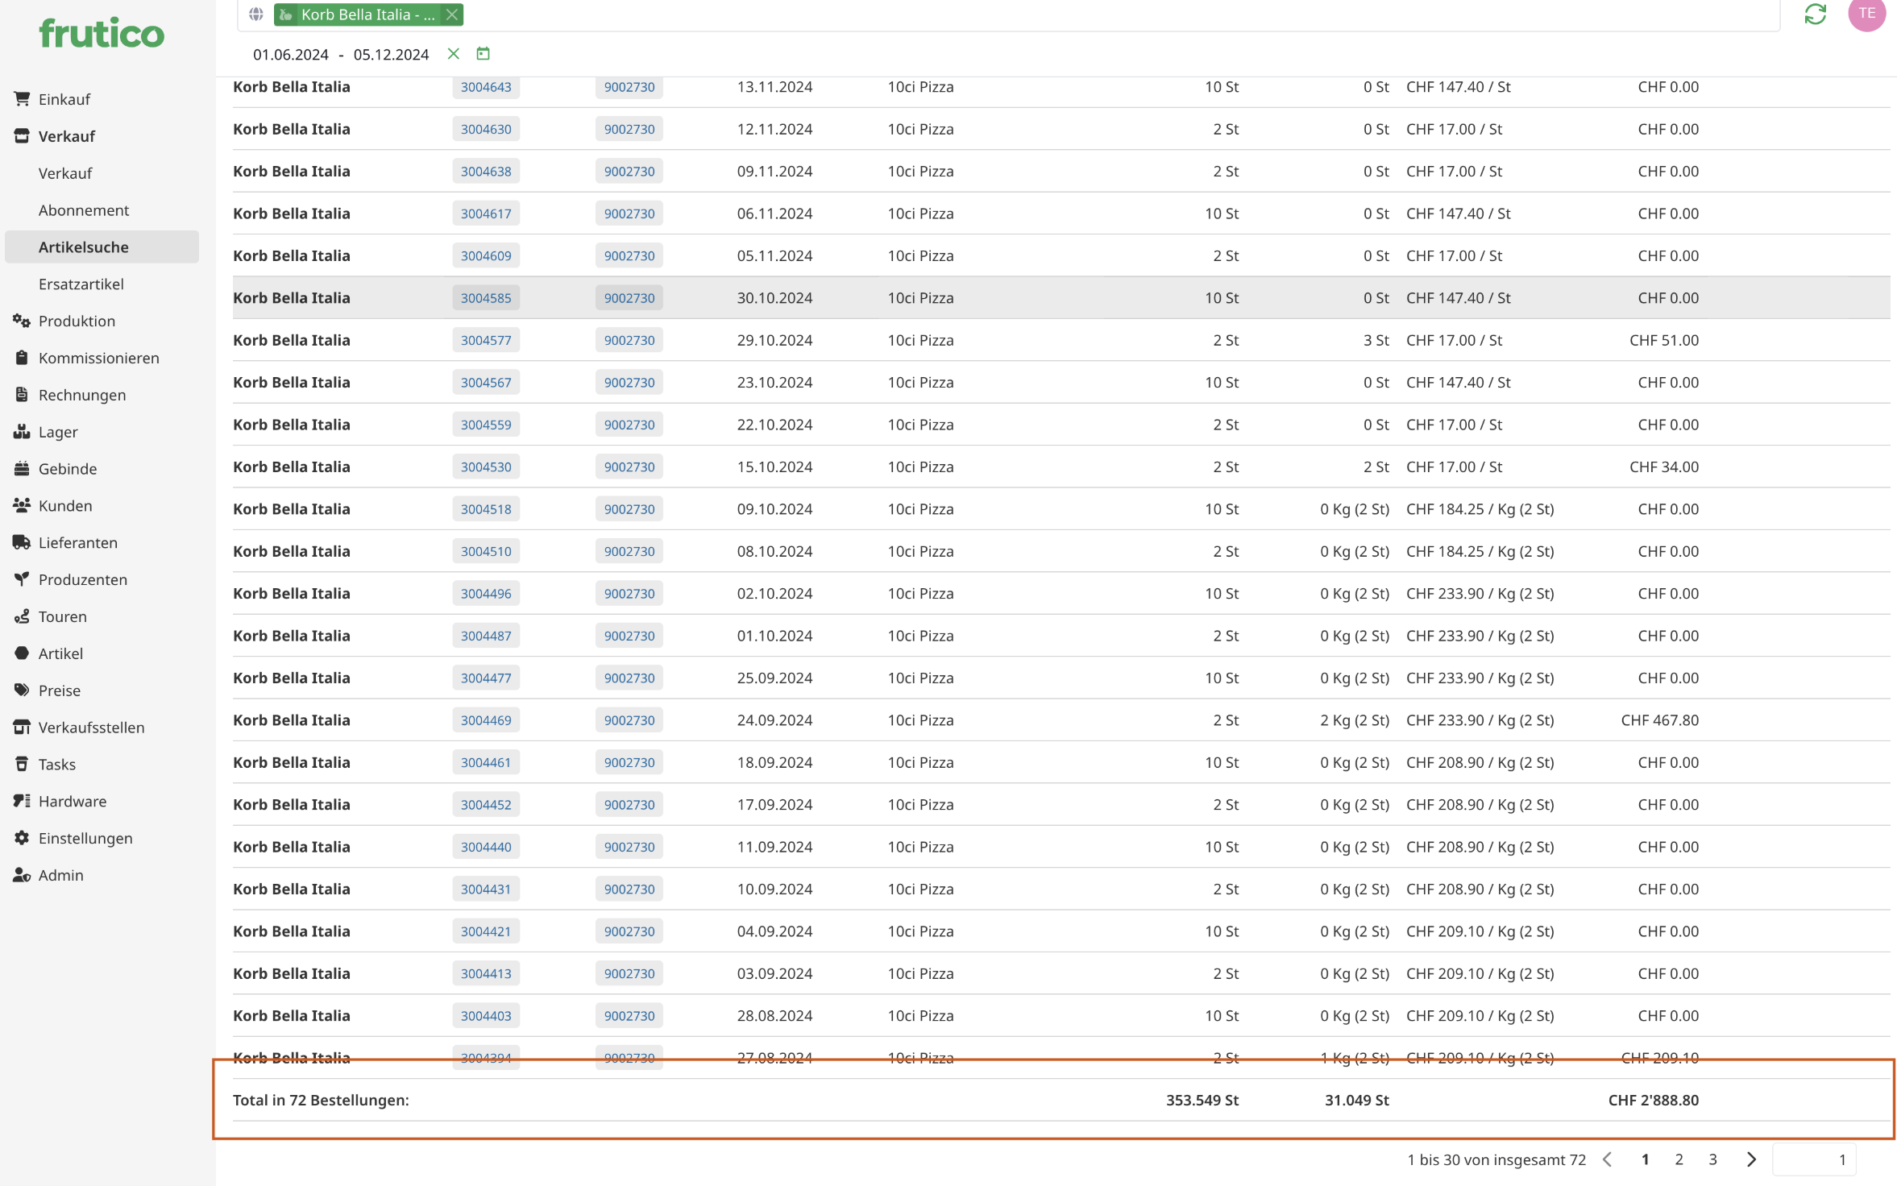Image resolution: width=1897 pixels, height=1186 pixels.
Task: Open Einstellungen settings
Action: pyautogui.click(x=85, y=838)
